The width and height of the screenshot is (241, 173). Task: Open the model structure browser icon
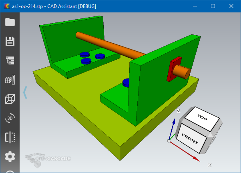10,60
